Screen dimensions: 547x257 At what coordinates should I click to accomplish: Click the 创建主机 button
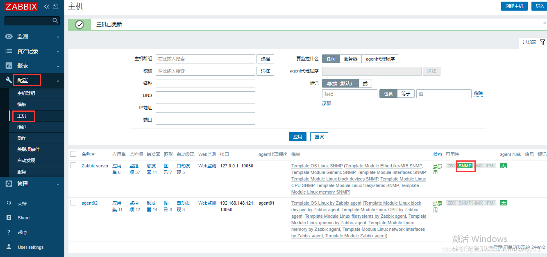click(x=514, y=6)
